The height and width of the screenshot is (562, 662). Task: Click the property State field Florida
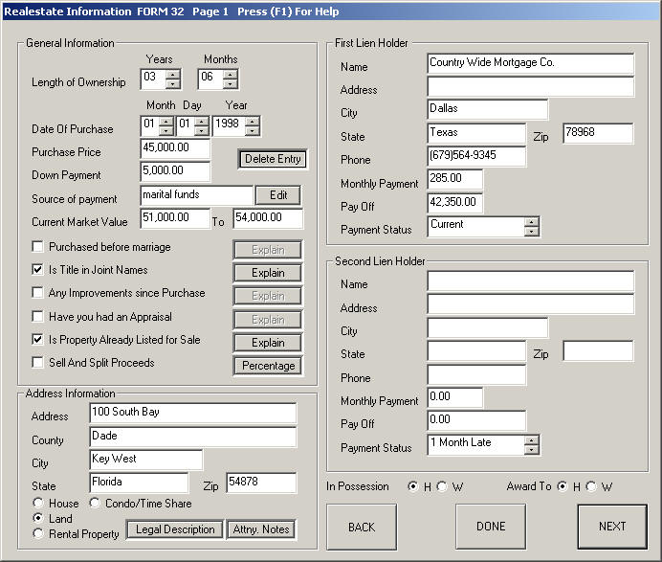pyautogui.click(x=139, y=483)
